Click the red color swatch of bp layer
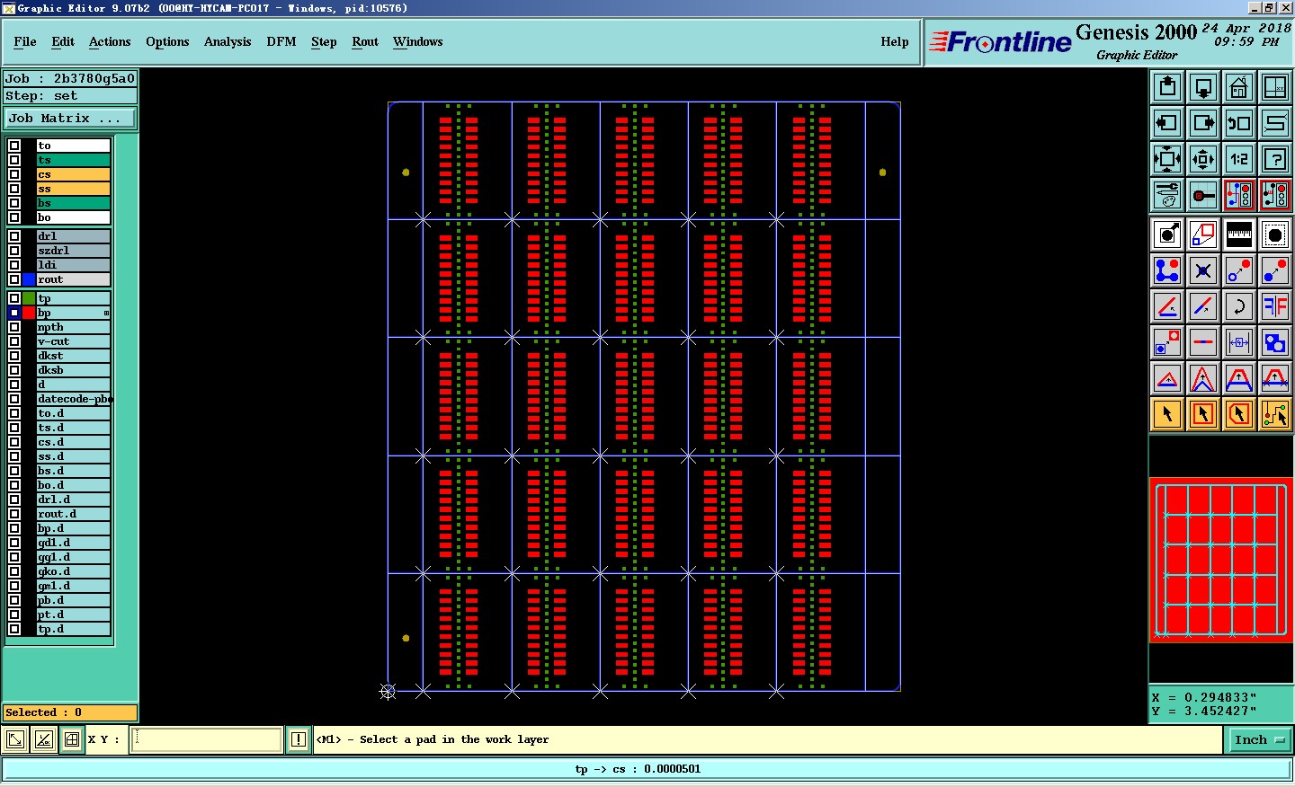This screenshot has width=1295, height=787. (29, 313)
